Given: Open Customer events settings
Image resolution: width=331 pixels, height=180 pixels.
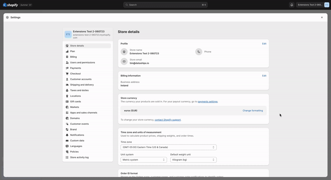Looking at the screenshot, I should (x=88, y=124).
